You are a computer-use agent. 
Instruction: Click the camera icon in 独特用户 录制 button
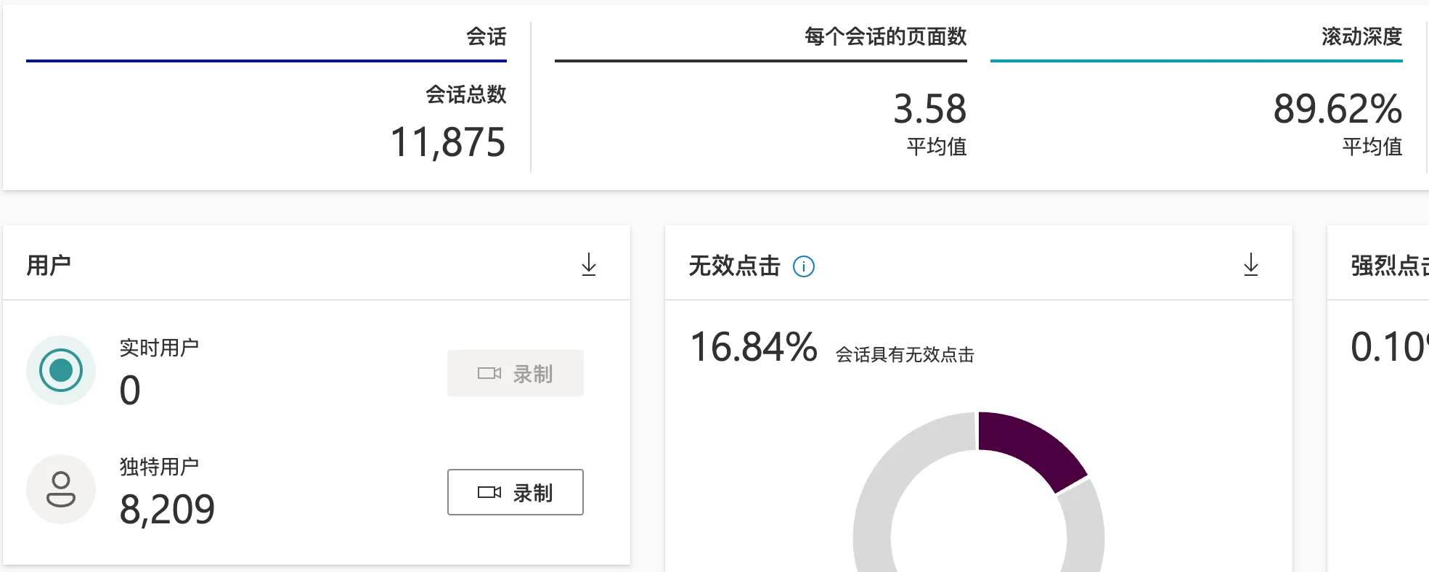coord(489,493)
